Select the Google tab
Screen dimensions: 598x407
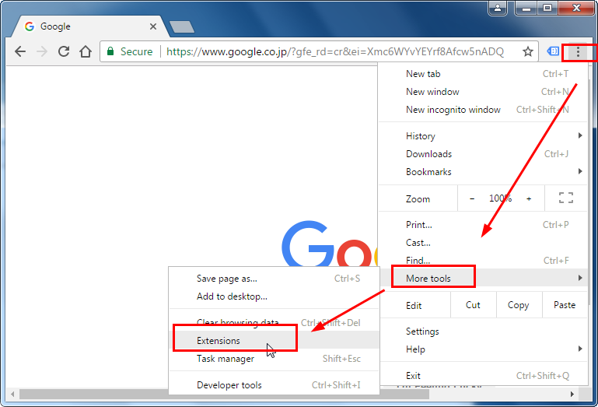coord(90,26)
